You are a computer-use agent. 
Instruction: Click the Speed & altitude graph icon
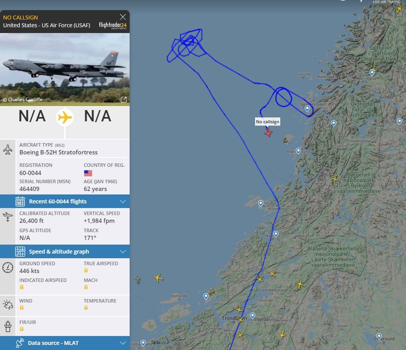(20, 251)
